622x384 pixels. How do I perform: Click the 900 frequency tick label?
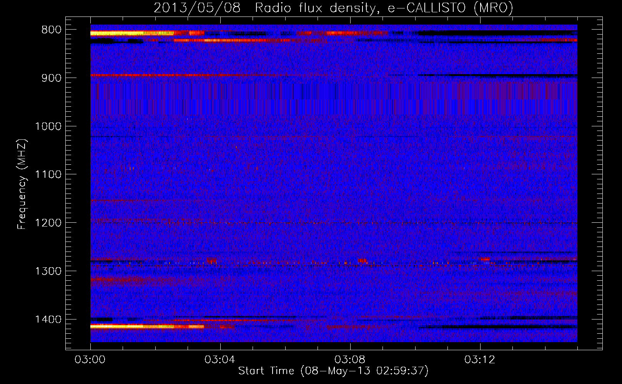52,78
